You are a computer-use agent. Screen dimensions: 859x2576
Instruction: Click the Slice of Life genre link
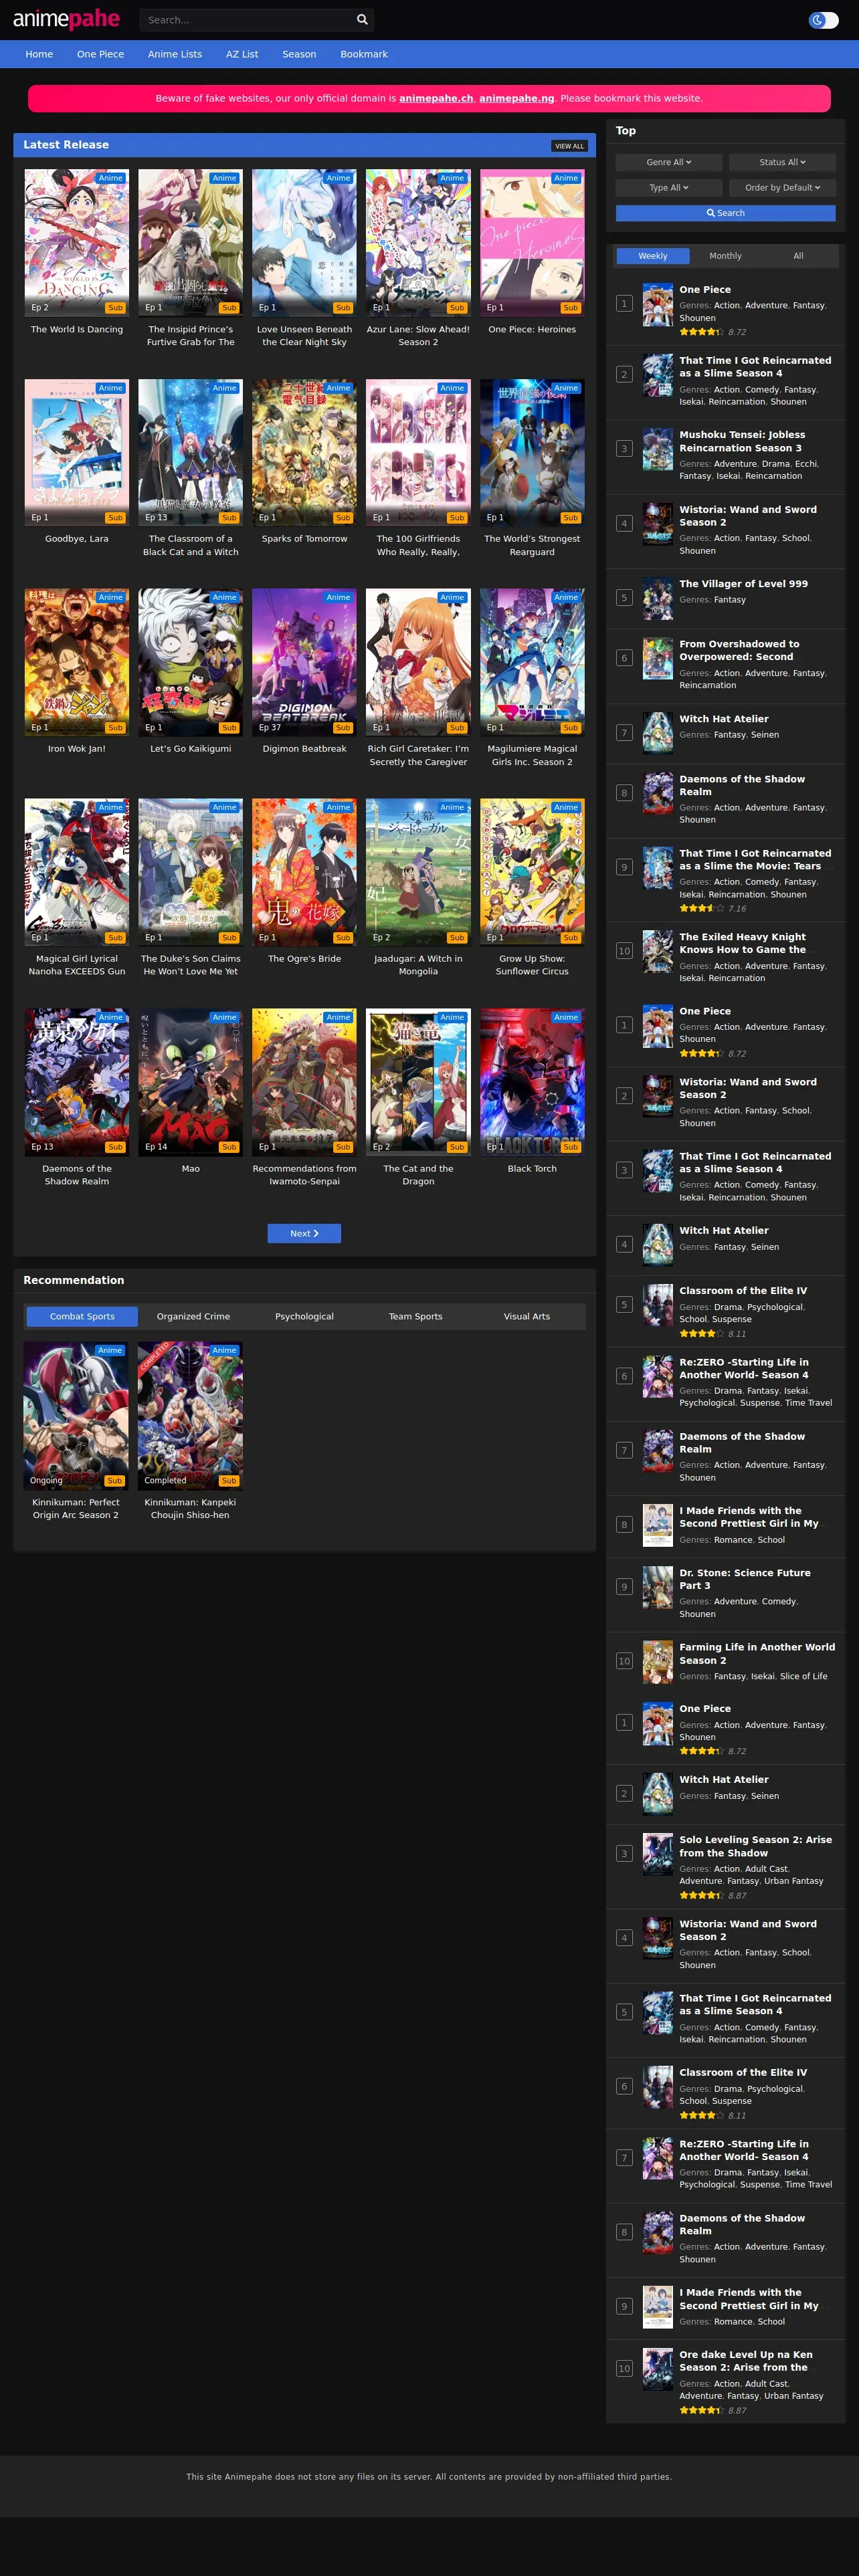click(804, 1677)
